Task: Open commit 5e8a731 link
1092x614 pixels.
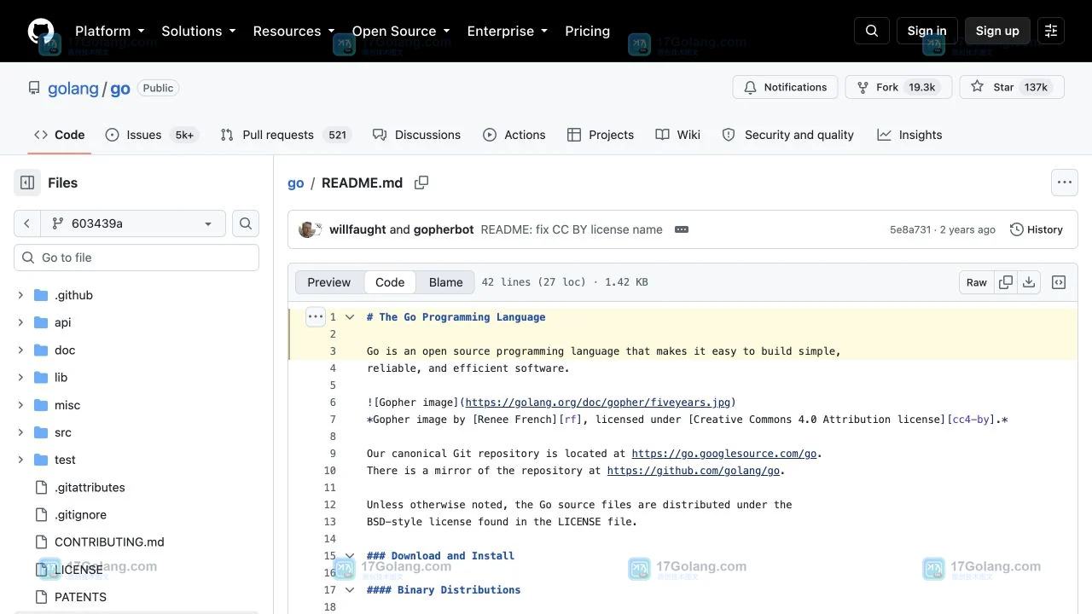Action: (910, 229)
